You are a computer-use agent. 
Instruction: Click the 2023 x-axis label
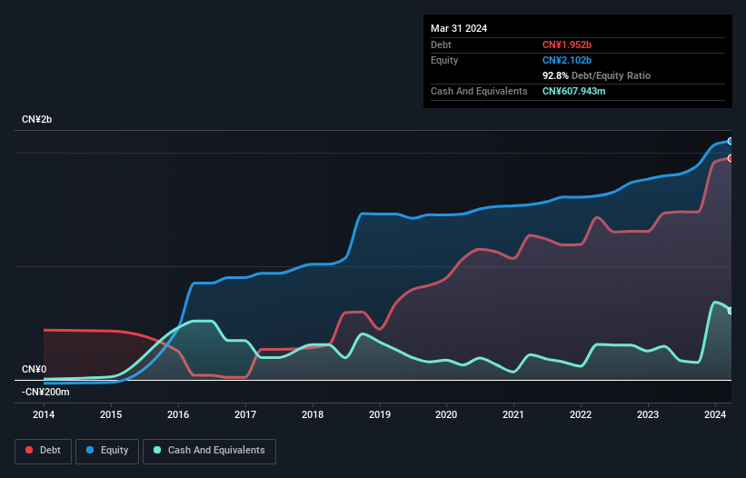(x=648, y=414)
